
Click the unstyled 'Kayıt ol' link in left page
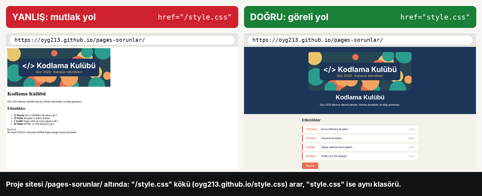tap(11, 130)
